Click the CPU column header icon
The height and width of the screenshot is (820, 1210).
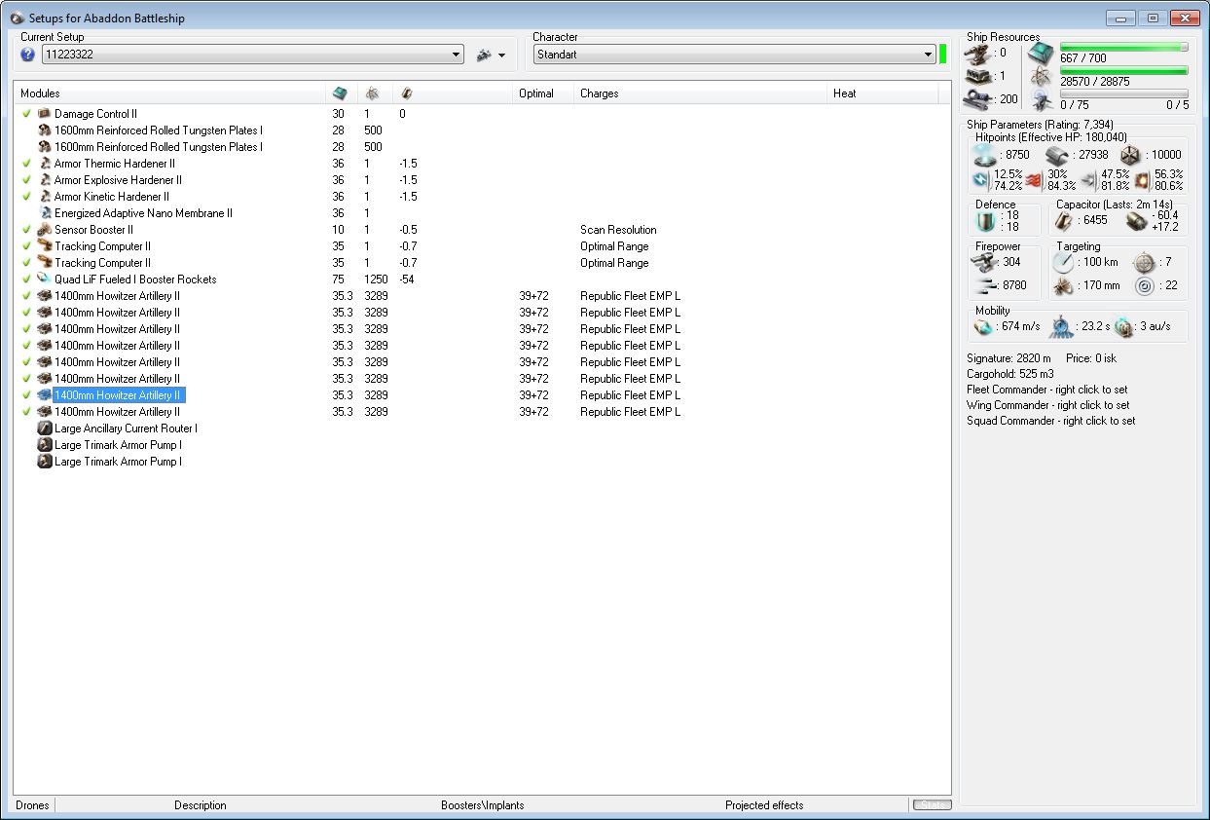click(339, 93)
